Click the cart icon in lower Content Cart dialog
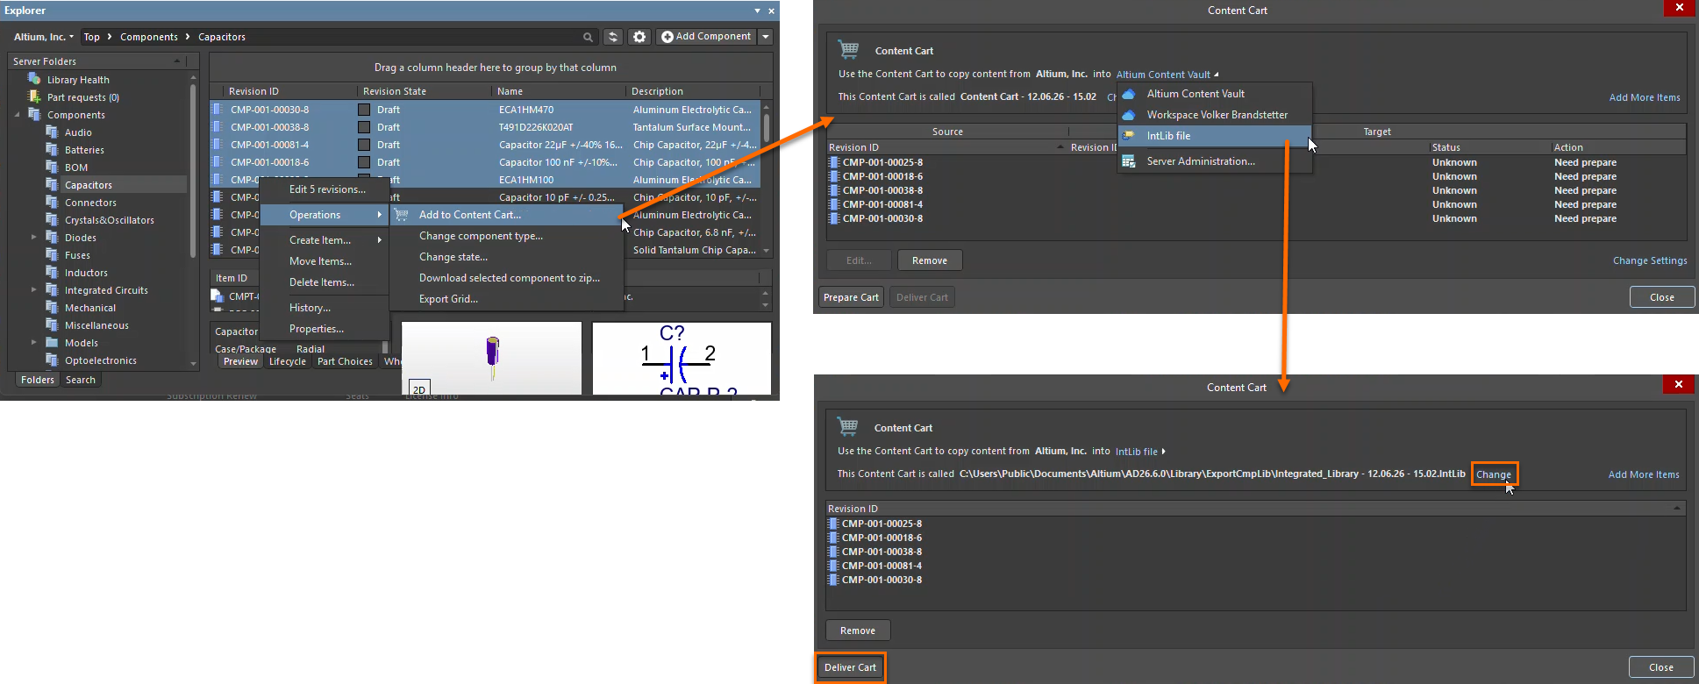 coord(847,426)
